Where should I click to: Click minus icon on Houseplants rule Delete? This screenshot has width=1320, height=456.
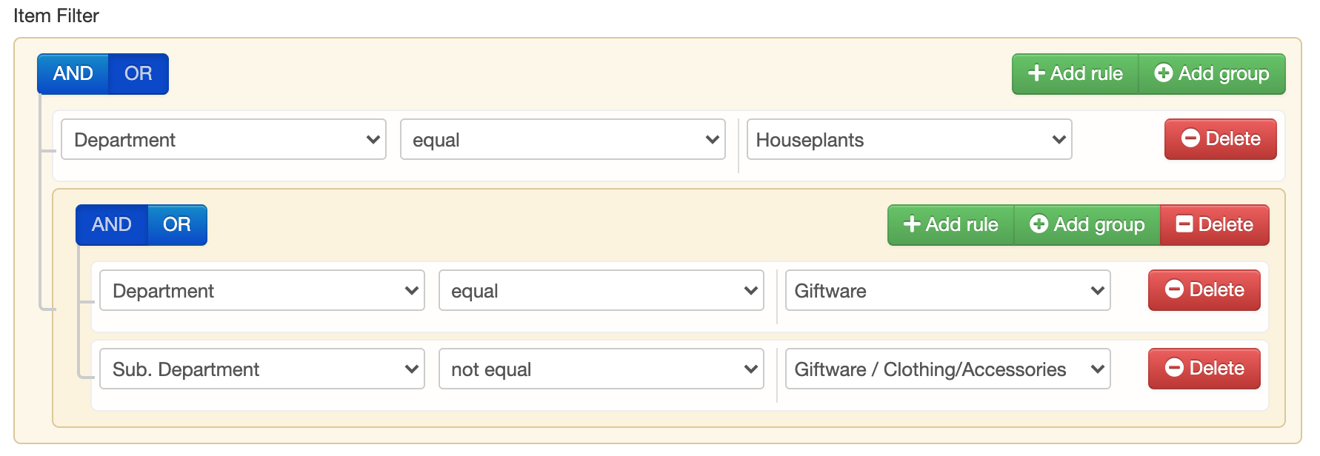[x=1190, y=138]
